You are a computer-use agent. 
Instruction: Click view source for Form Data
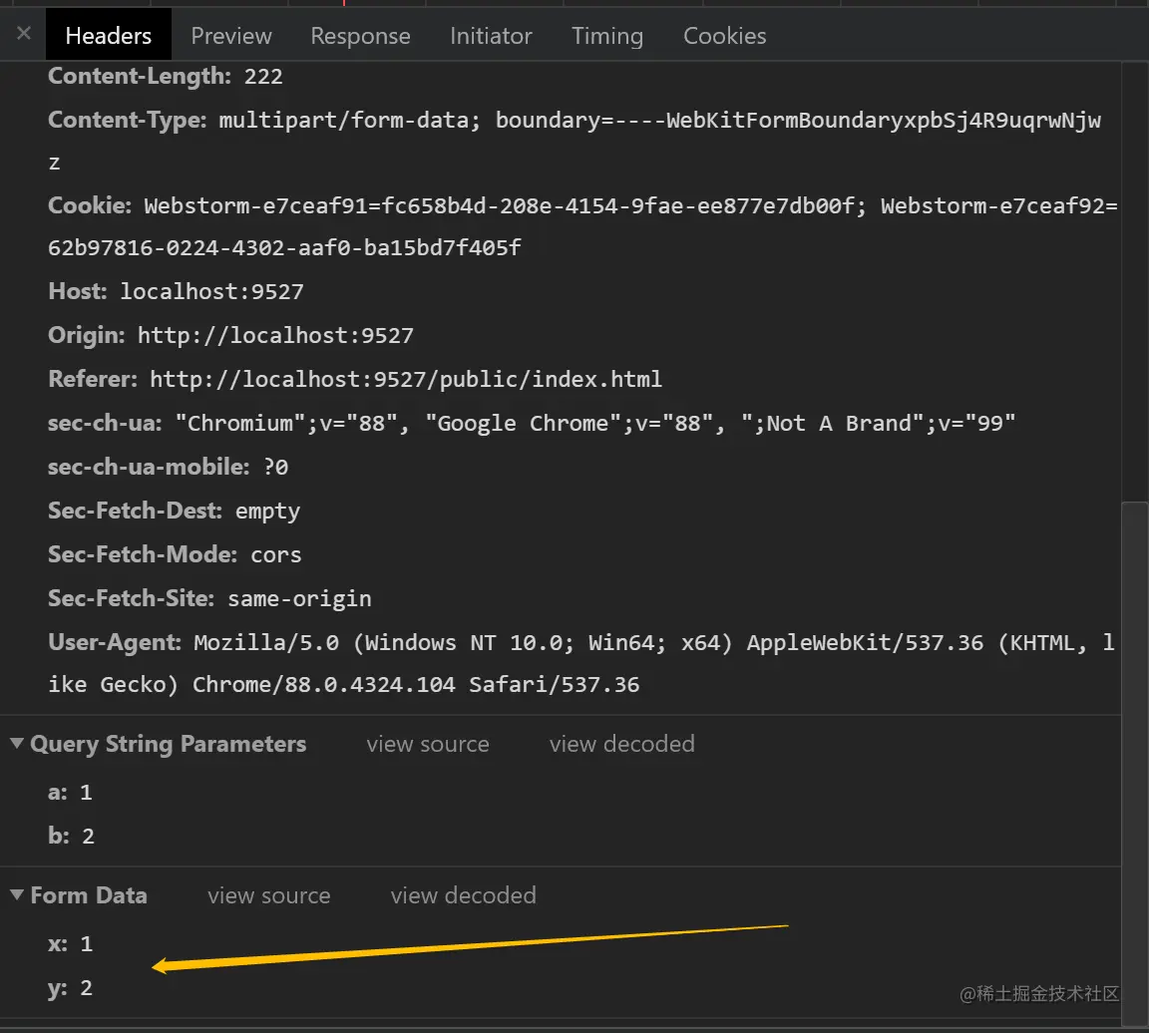(x=268, y=895)
